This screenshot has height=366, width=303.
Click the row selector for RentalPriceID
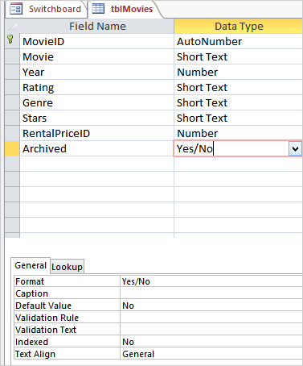pos(12,133)
